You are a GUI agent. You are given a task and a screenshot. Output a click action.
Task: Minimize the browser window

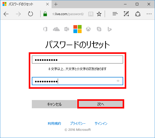click(x=125, y=4)
